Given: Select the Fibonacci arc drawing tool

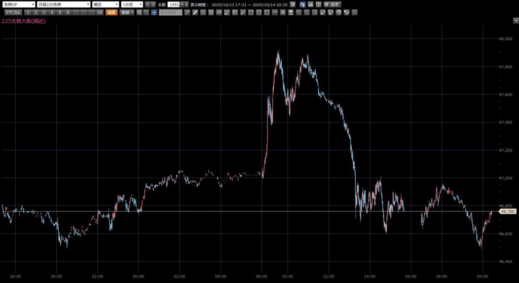Looking at the screenshot, I should (x=219, y=12).
